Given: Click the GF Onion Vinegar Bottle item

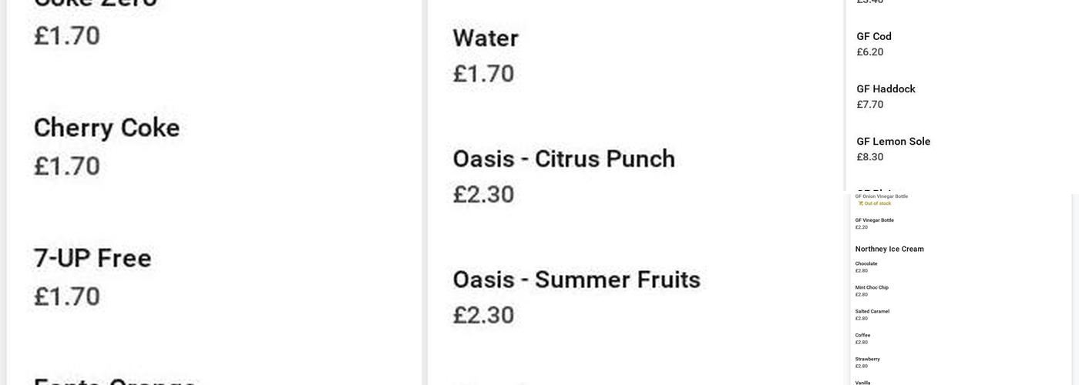Looking at the screenshot, I should coord(881,196).
